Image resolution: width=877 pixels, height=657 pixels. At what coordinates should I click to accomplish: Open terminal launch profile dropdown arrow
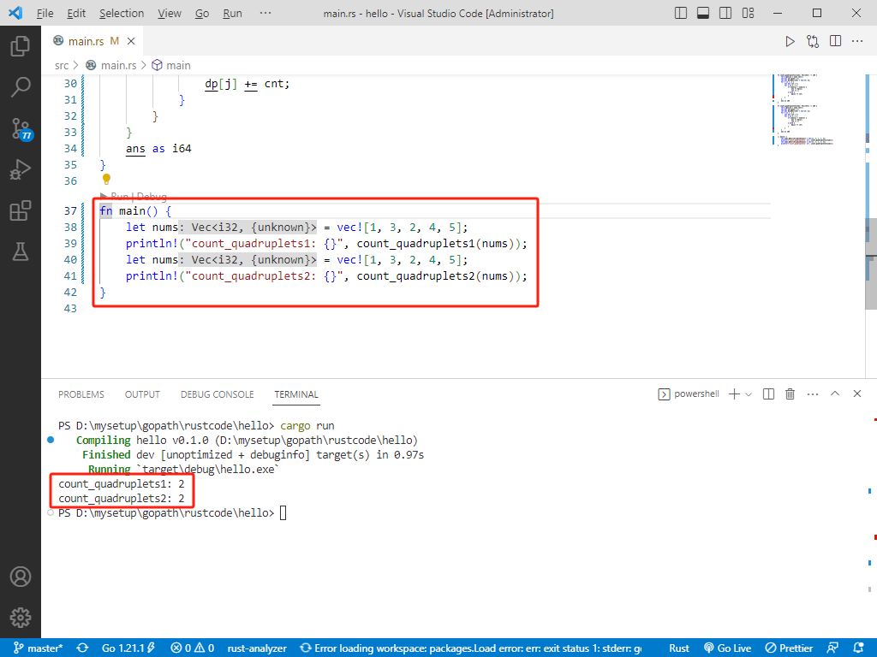tap(749, 394)
